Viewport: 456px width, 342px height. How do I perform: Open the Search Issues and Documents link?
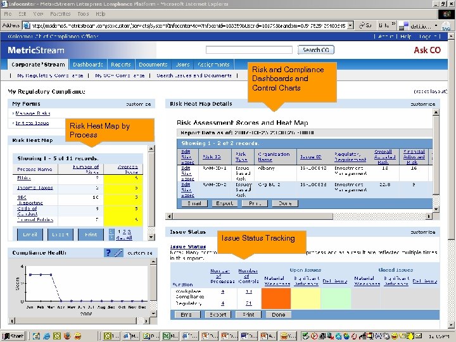tap(194, 75)
